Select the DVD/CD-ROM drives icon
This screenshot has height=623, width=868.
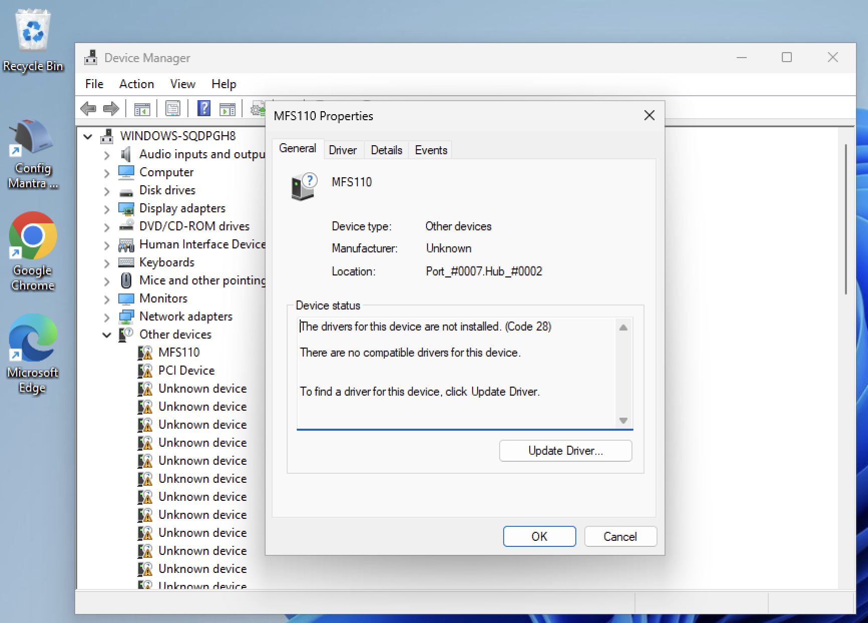point(126,226)
